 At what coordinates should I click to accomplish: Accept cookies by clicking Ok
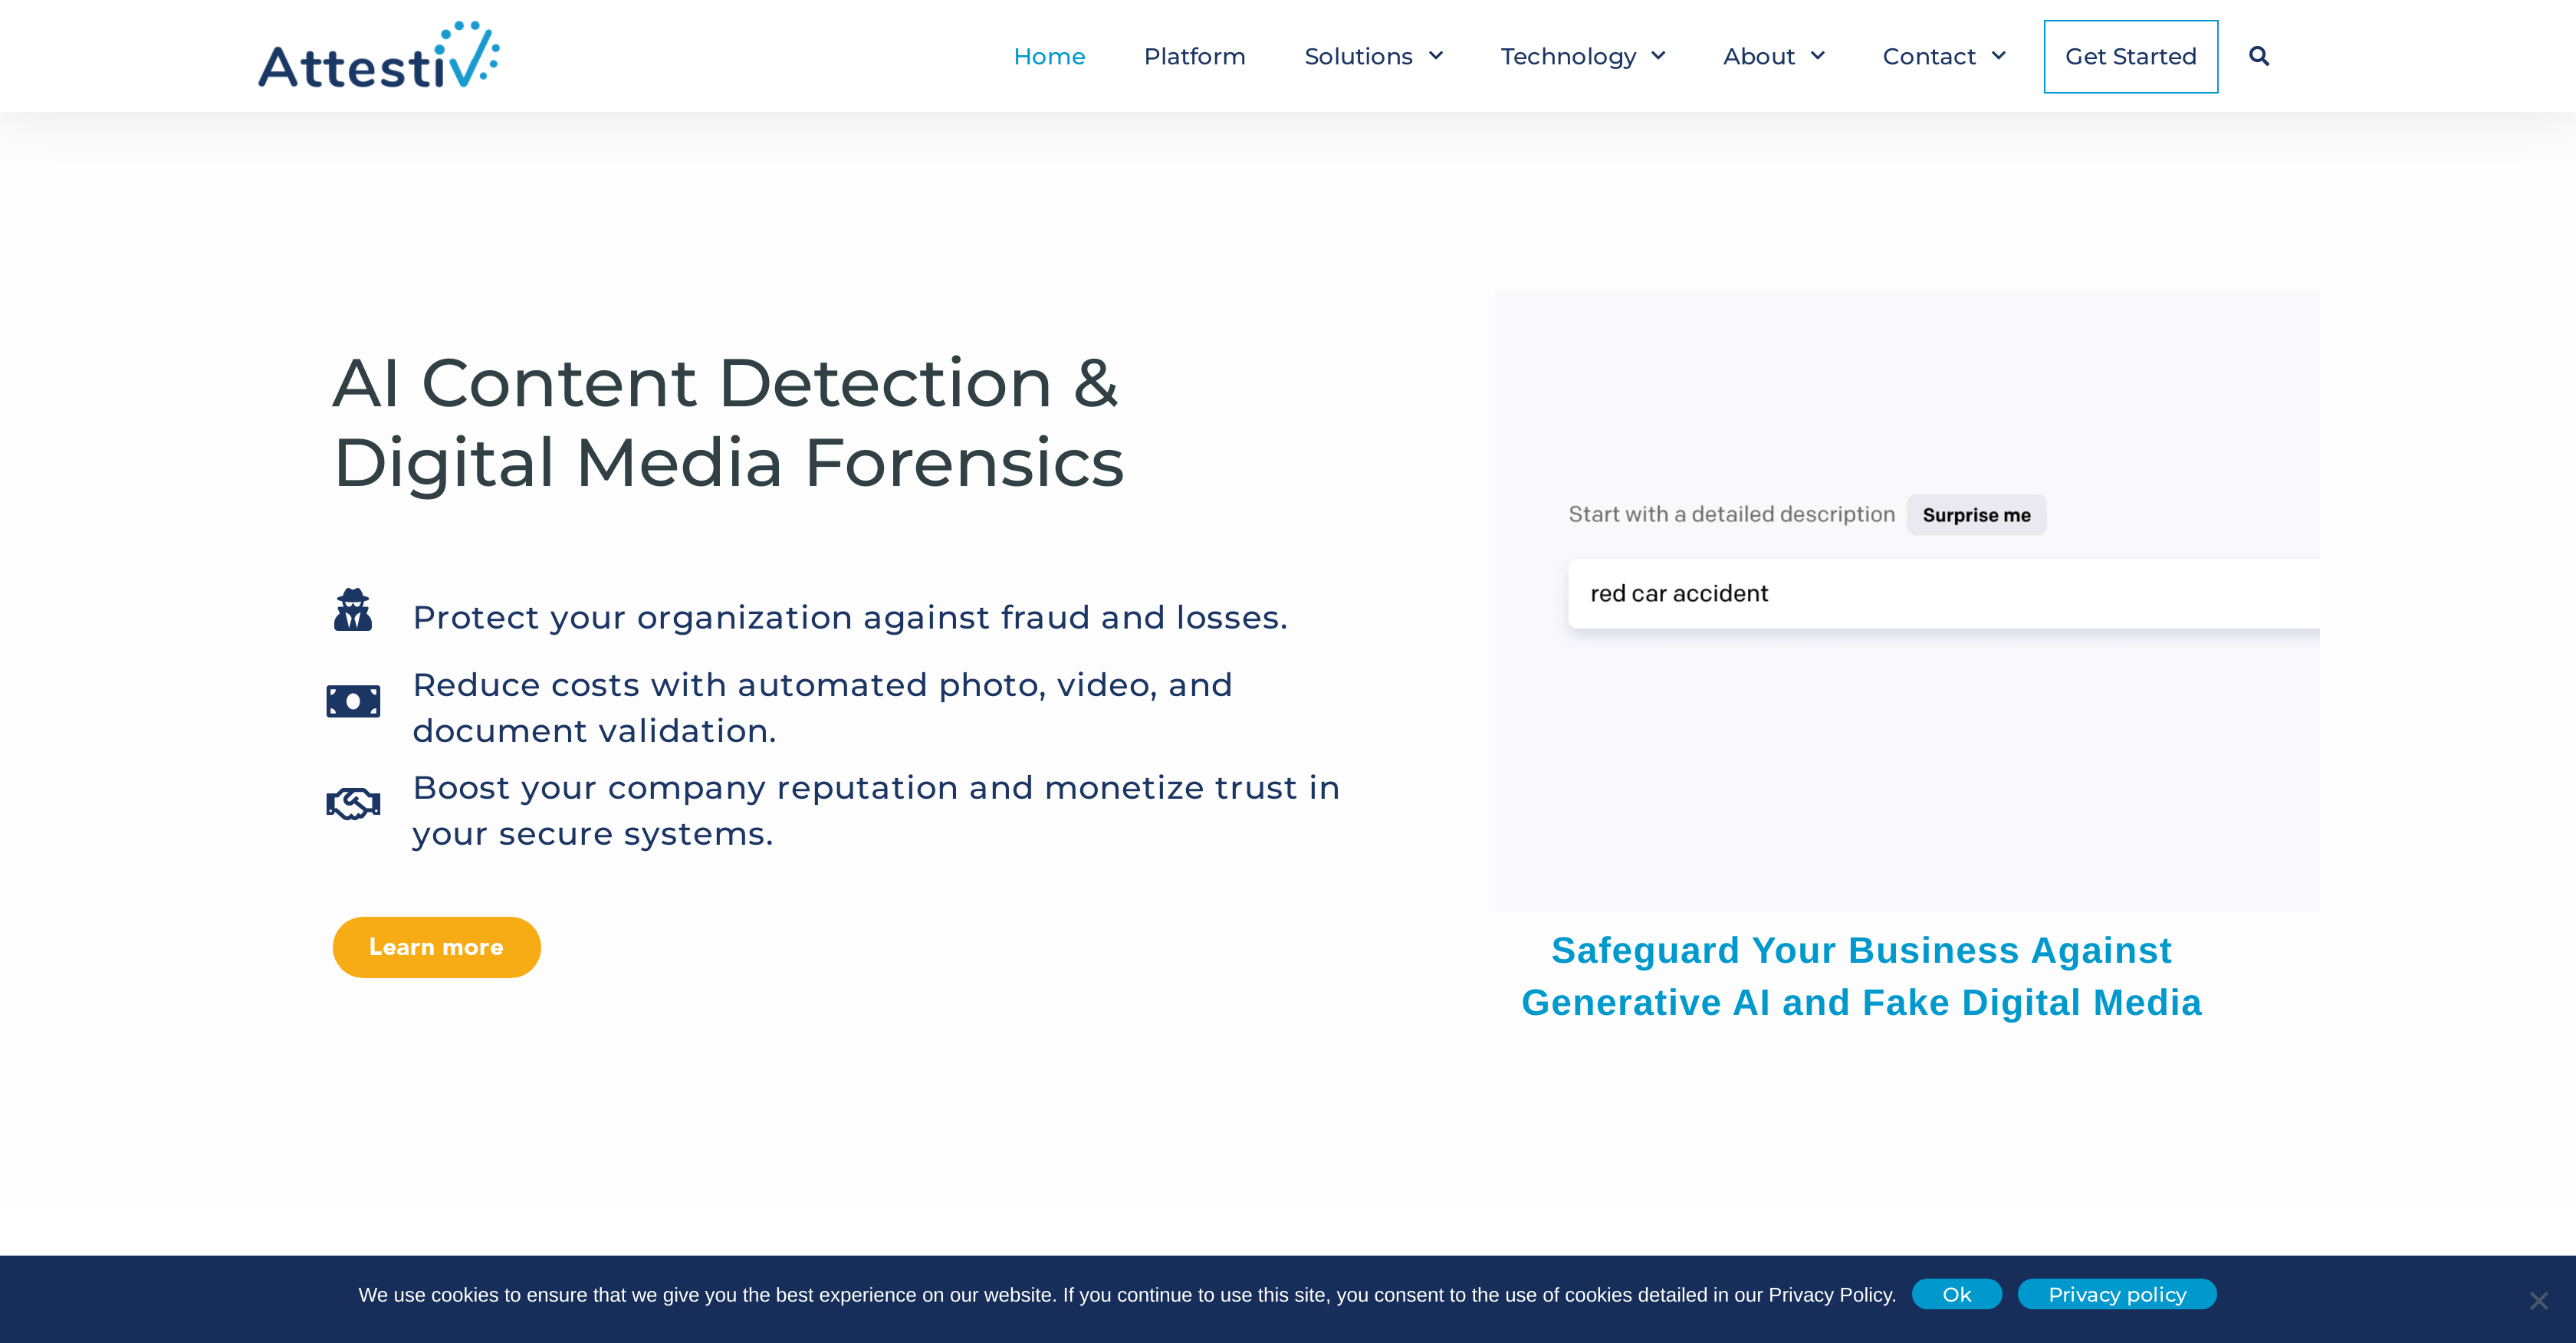(1956, 1293)
